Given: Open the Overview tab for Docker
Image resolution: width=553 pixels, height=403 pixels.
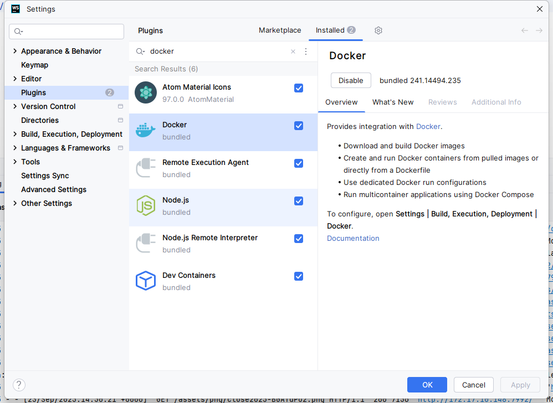Looking at the screenshot, I should pos(341,102).
